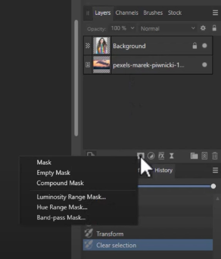Add a new pixel layer icon

[x=205, y=156]
